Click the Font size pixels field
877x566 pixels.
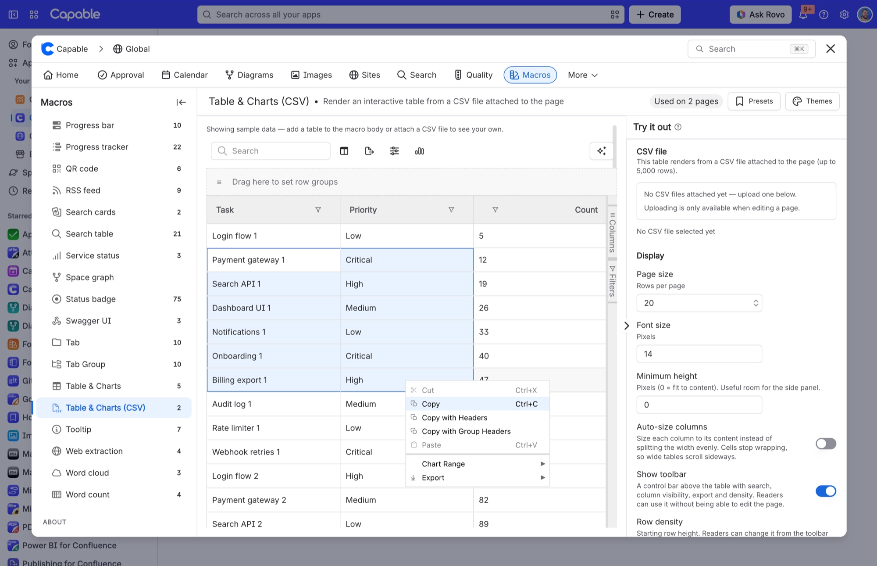click(x=699, y=354)
